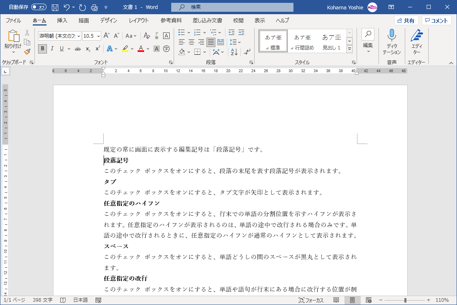
Task: Adjust the zoom slider handle
Action: (406, 300)
